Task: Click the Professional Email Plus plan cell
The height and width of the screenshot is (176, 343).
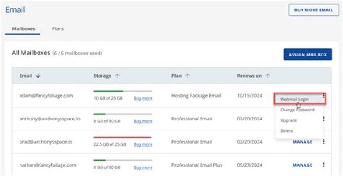Action: pyautogui.click(x=197, y=165)
